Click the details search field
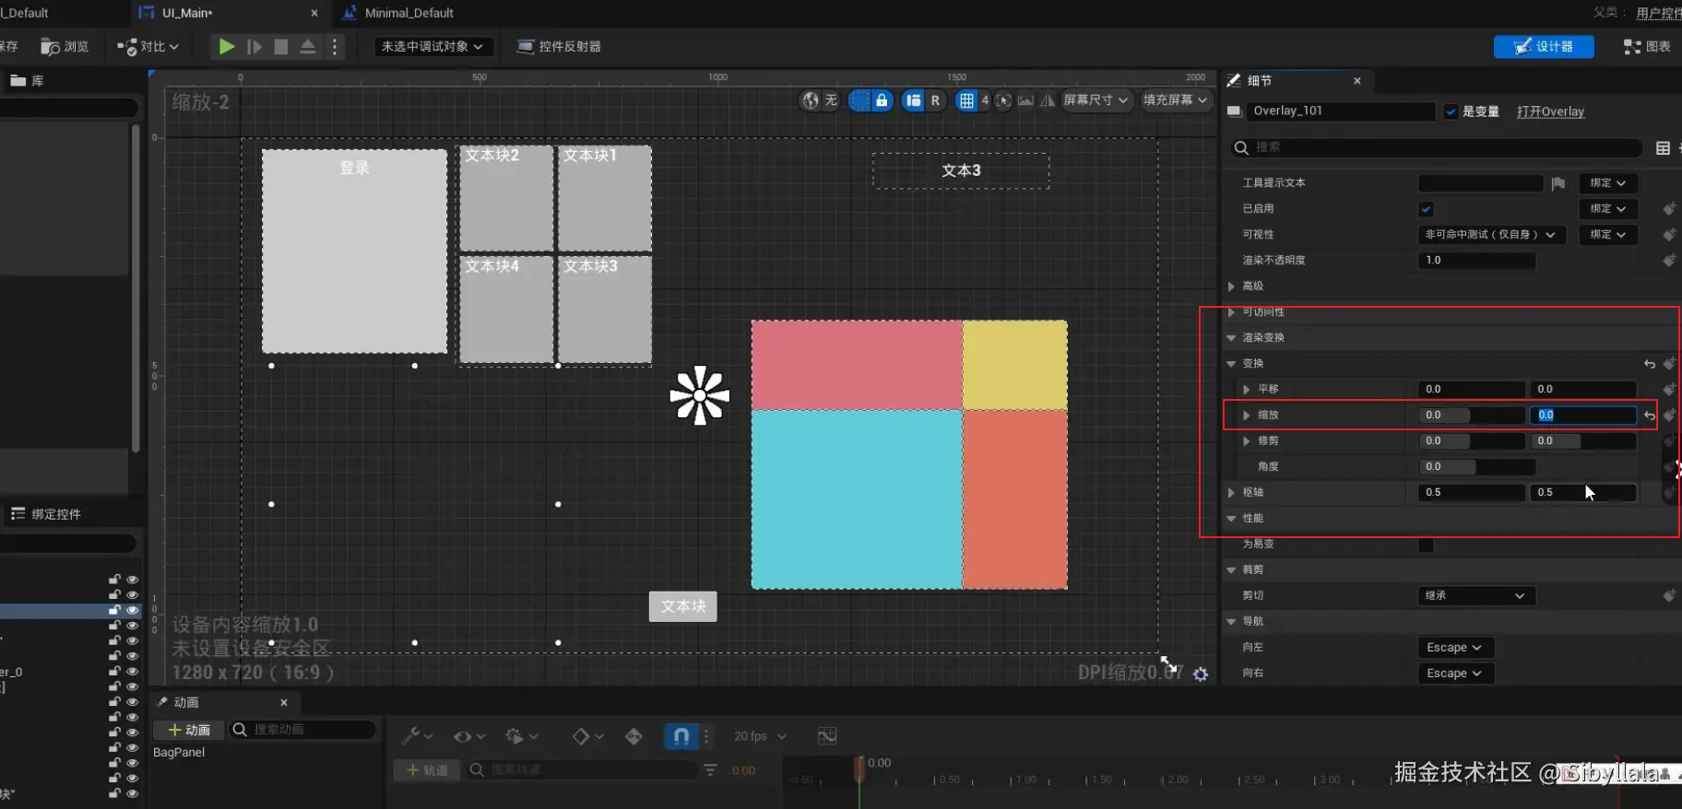This screenshot has height=809, width=1682. point(1437,147)
